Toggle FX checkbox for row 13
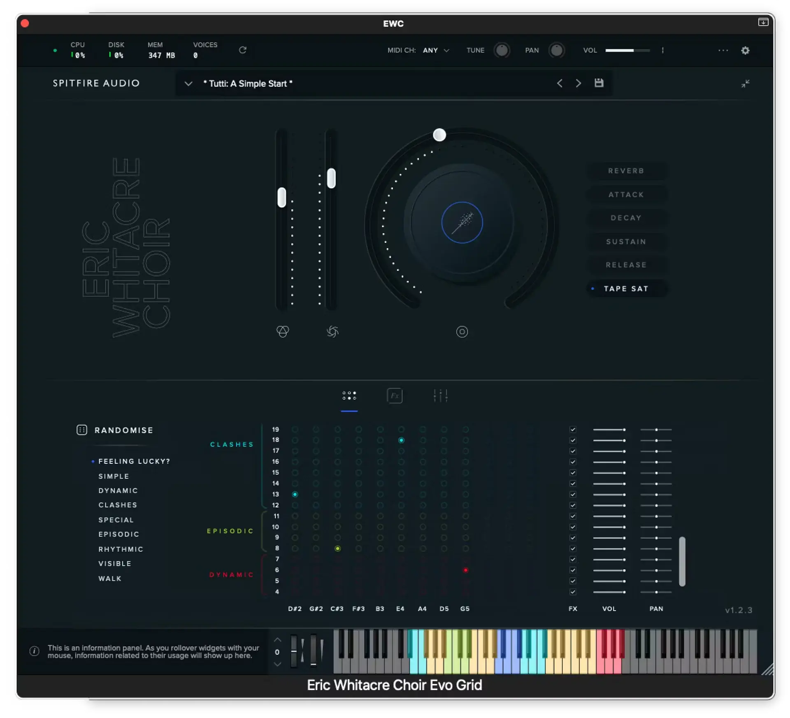The image size is (790, 718). (573, 494)
